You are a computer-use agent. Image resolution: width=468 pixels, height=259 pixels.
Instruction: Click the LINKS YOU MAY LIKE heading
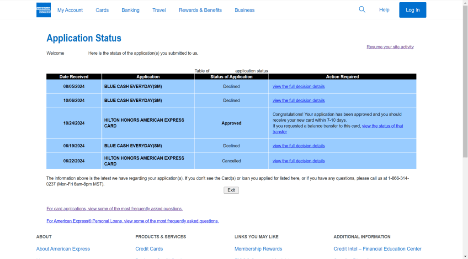tap(256, 237)
